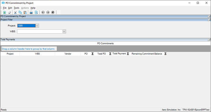Click pin icon on Total Payments panel
Image resolution: width=211 pixels, height=112 pixels.
pos(209,40)
